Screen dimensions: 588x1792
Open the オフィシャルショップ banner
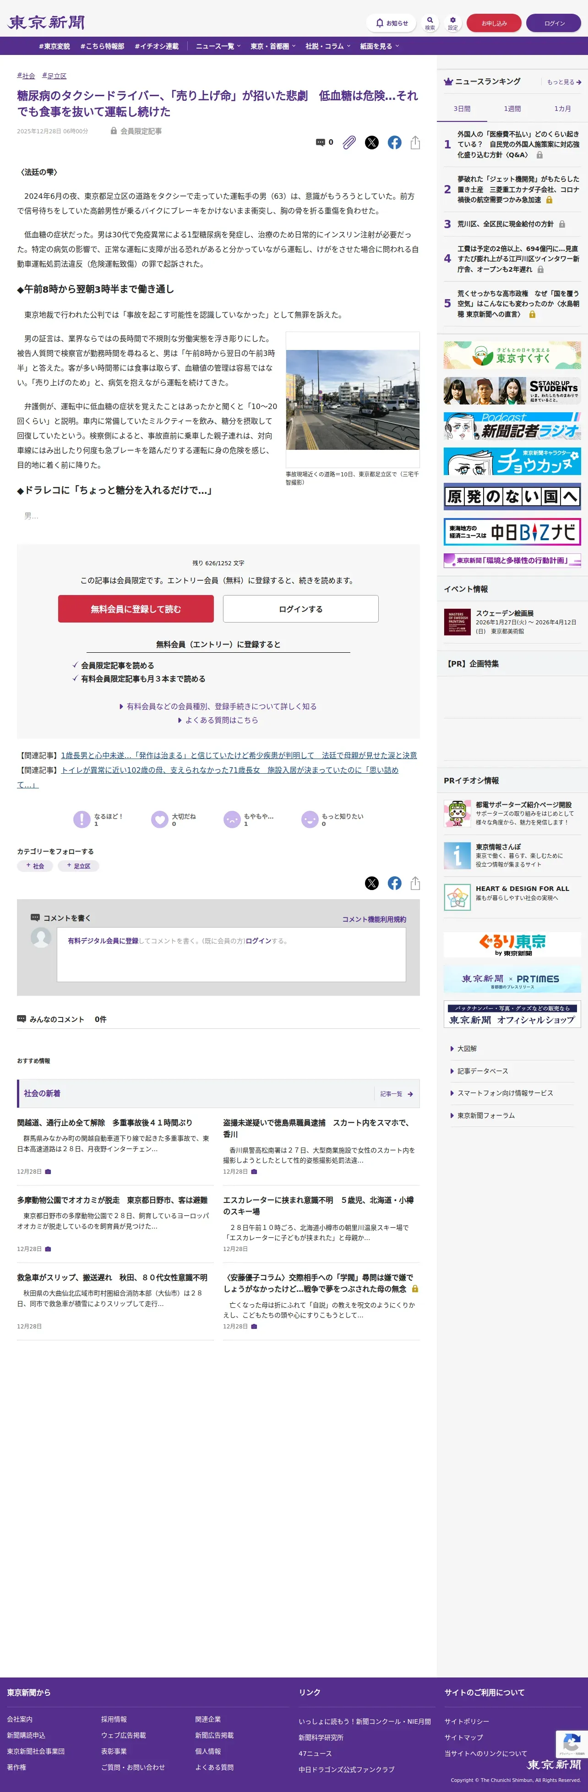tap(512, 1014)
